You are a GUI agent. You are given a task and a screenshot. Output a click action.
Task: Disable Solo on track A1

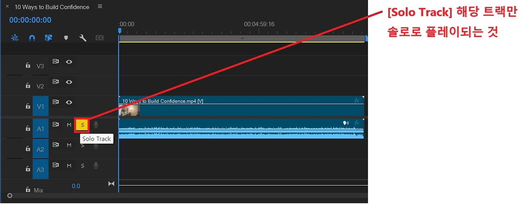82,125
